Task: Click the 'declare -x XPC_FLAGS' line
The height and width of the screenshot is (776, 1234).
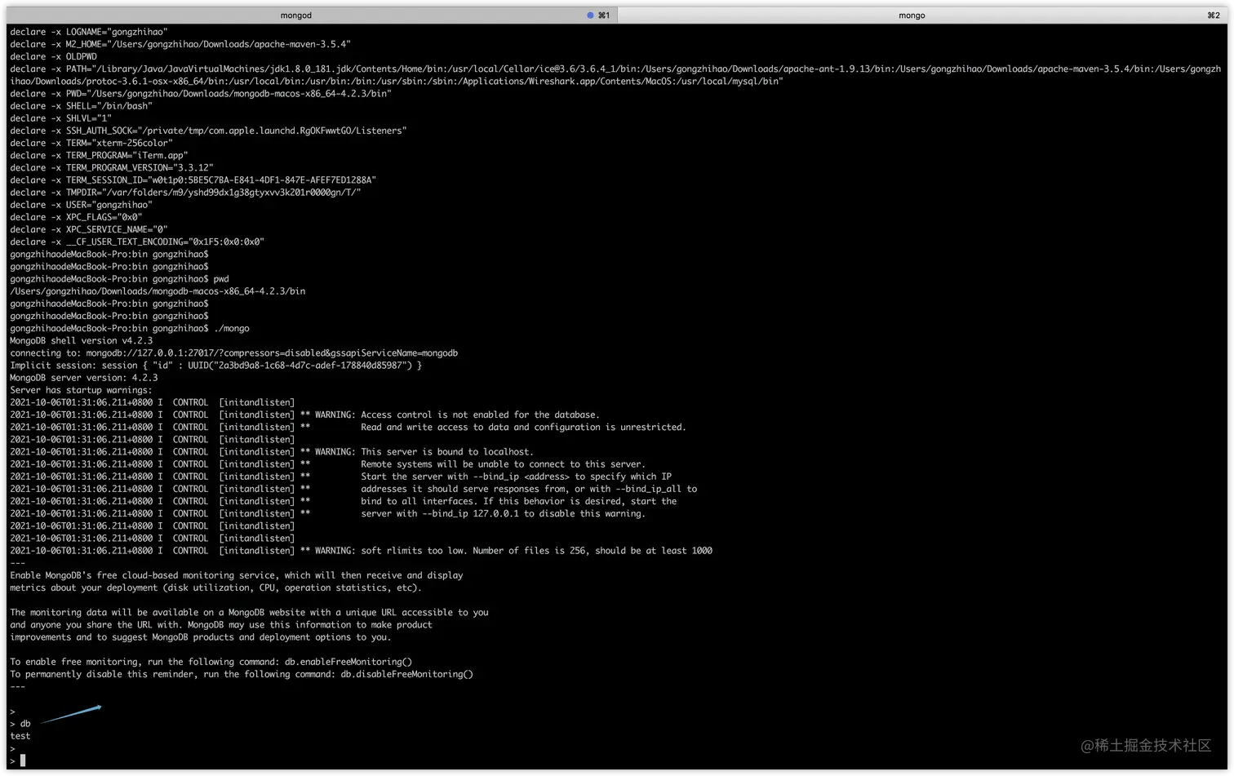Action: pos(76,217)
